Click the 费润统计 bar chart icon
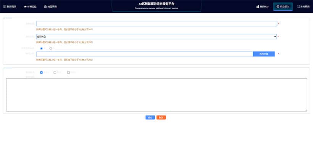Image resolution: width=313 pixels, height=153 pixels. tap(258, 7)
